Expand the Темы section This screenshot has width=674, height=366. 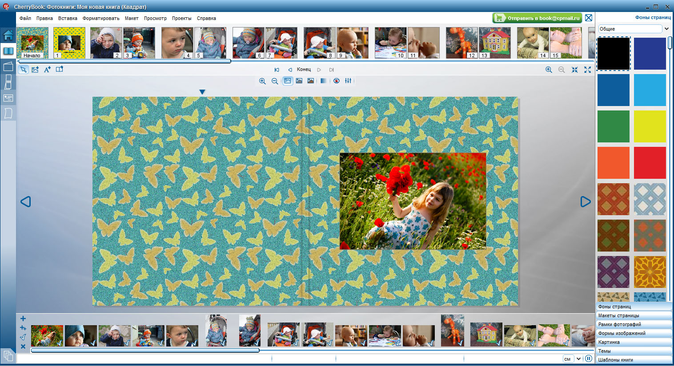(x=634, y=351)
